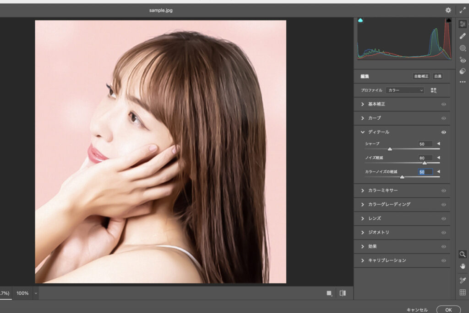Open the three-dot more options menu

463,82
